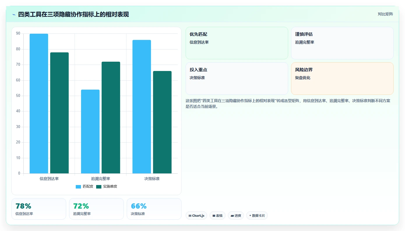This screenshot has width=405, height=231.
Task: Toggle the 匹配度 legend entry
Action: 84,186
